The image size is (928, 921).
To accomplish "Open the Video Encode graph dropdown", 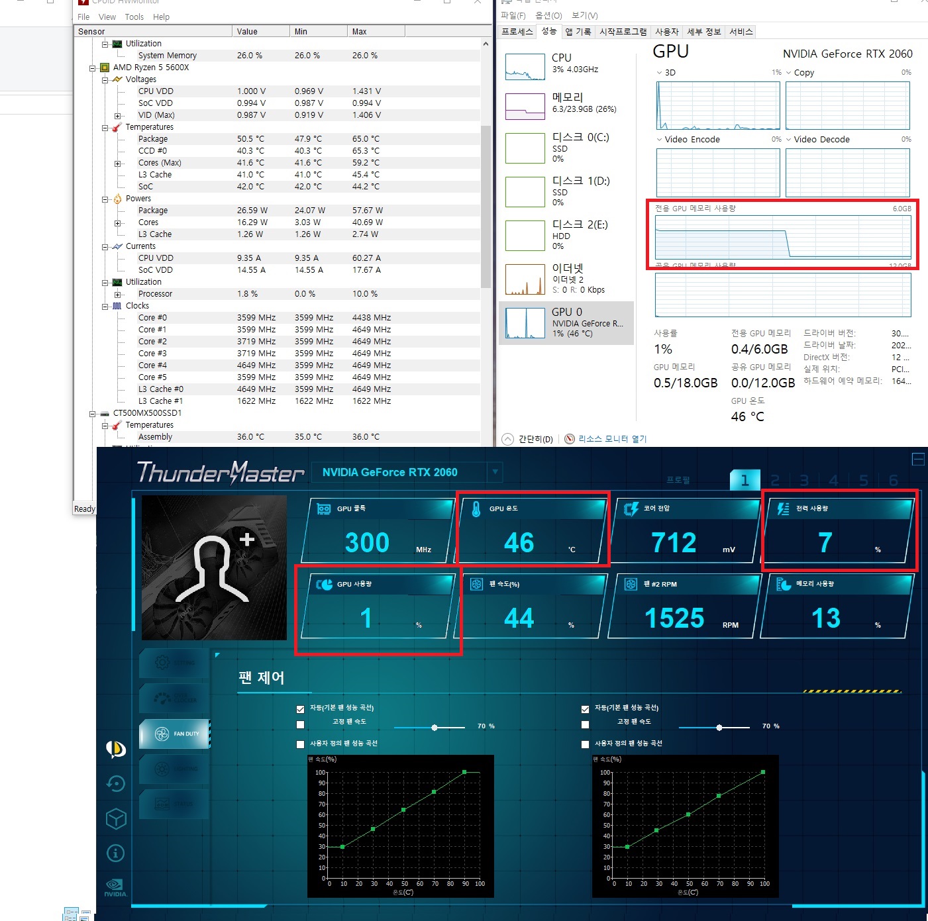I will 659,140.
